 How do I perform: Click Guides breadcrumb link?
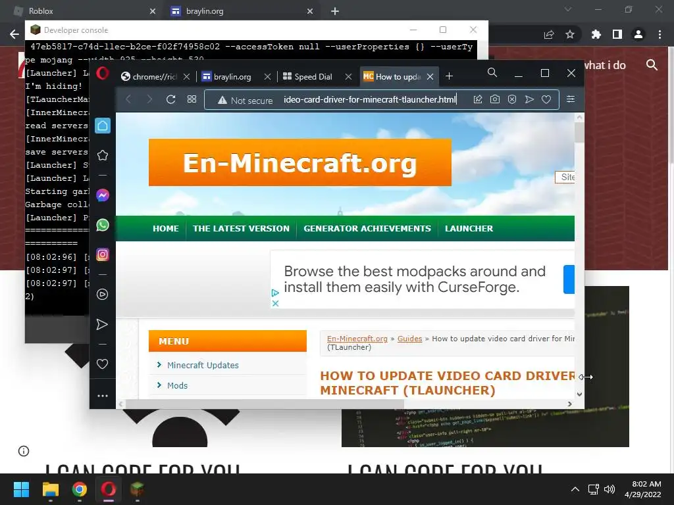pos(409,339)
